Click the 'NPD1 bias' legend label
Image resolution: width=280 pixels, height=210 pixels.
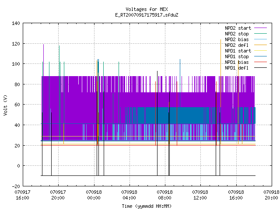(x=237, y=62)
